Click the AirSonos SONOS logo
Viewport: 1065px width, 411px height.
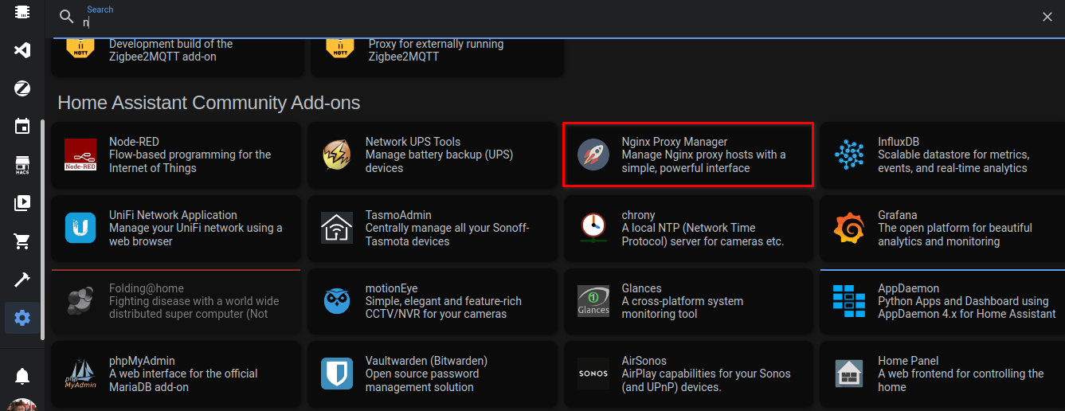[593, 374]
